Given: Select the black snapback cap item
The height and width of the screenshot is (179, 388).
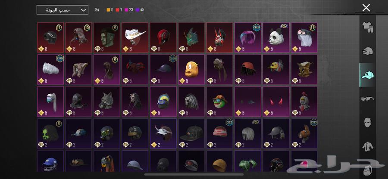Looking at the screenshot, I should click(x=191, y=133).
